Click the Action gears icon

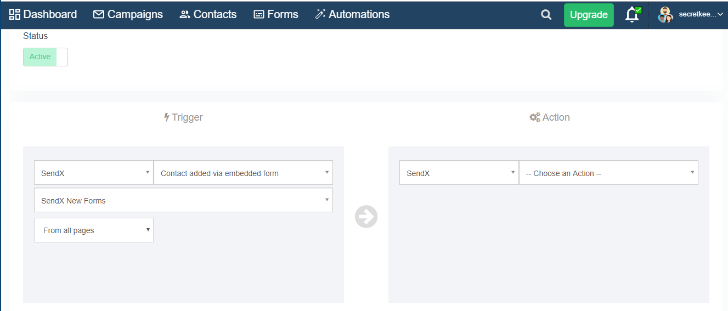(x=534, y=117)
